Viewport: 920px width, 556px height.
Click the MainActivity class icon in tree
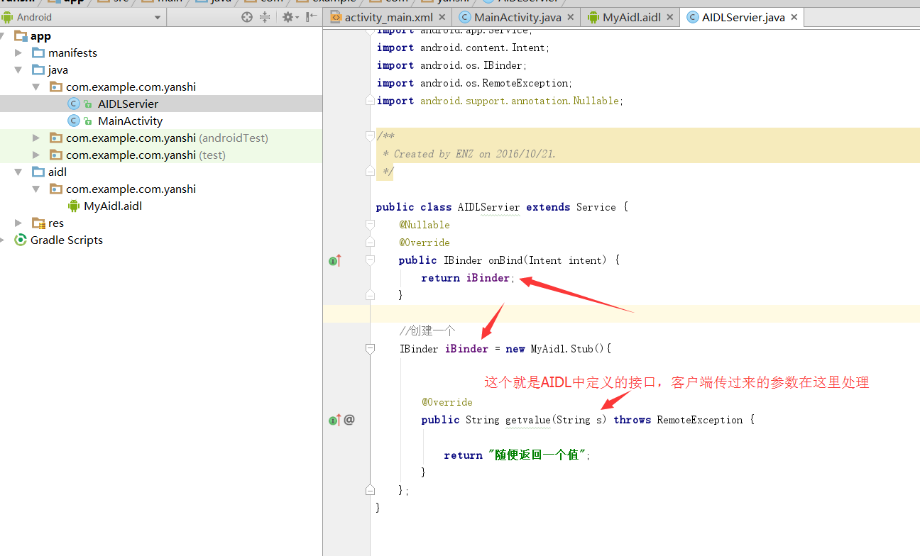tap(73, 121)
